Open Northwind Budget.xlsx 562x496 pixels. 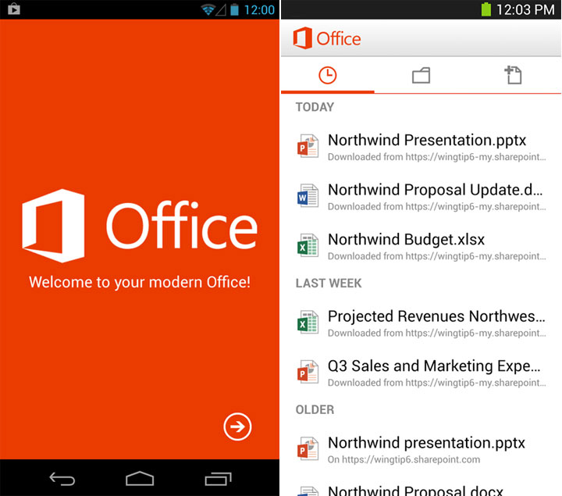[x=421, y=246]
